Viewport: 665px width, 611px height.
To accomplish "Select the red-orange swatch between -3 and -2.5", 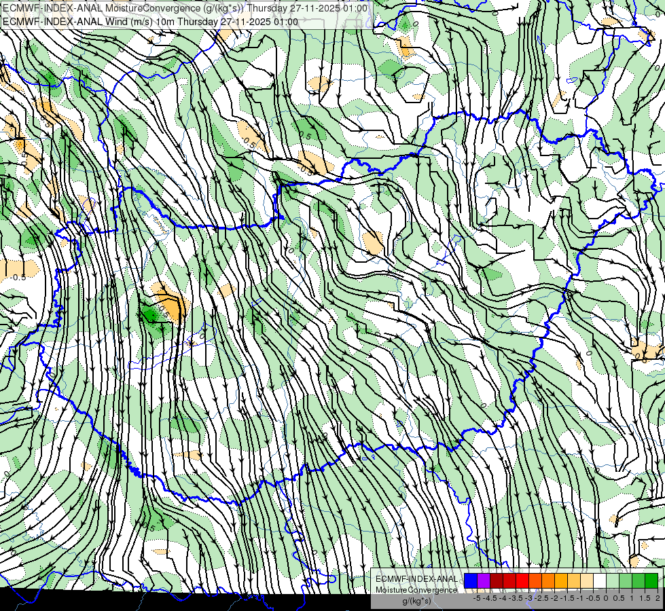I will (x=535, y=581).
